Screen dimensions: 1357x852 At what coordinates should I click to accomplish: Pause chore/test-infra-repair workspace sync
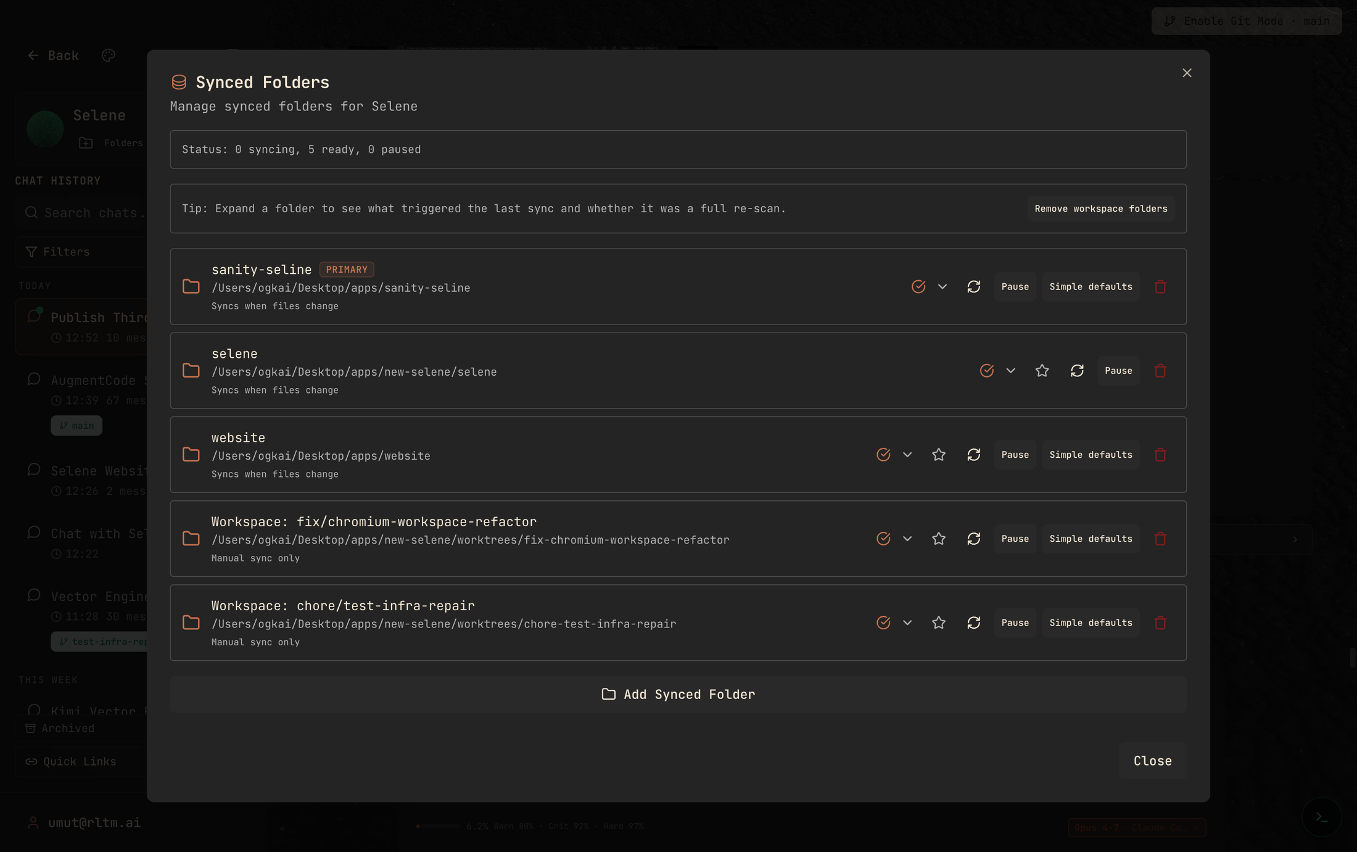[1015, 622]
